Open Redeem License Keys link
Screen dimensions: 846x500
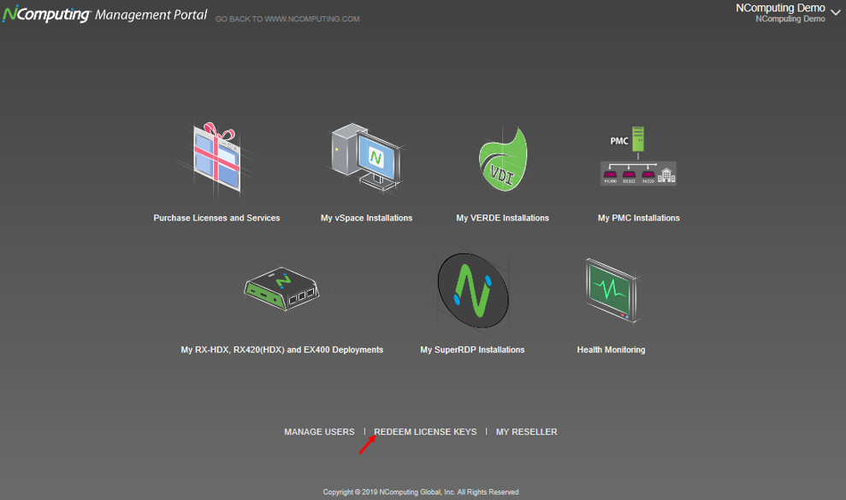[x=425, y=432]
